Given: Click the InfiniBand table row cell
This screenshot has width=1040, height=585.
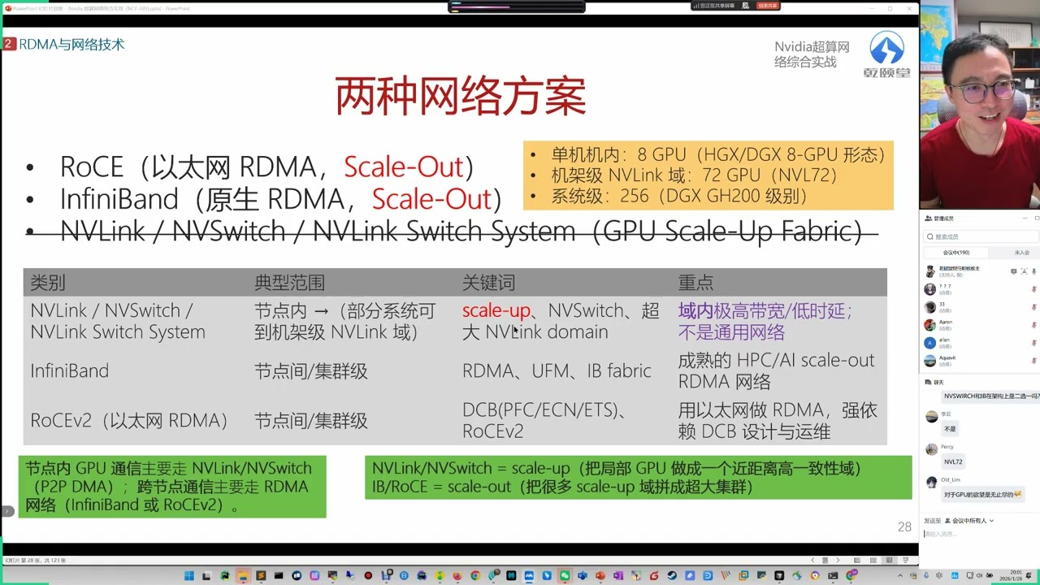Looking at the screenshot, I should pyautogui.click(x=70, y=371).
